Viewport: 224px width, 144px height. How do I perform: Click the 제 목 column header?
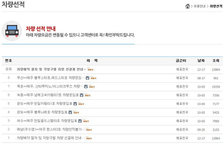tap(92, 60)
